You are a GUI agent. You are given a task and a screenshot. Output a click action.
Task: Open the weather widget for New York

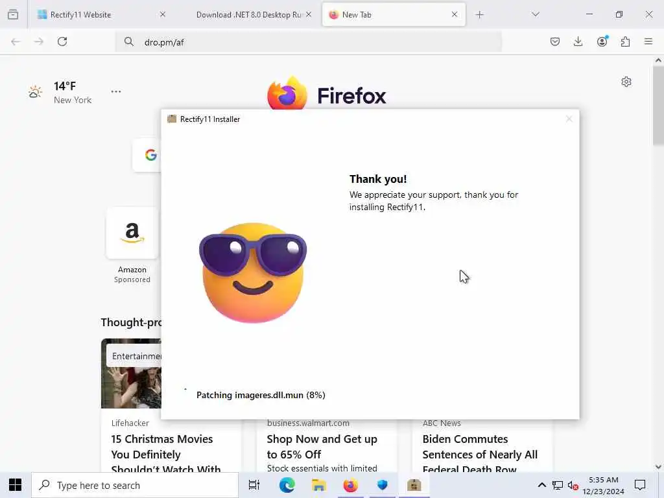(x=60, y=92)
